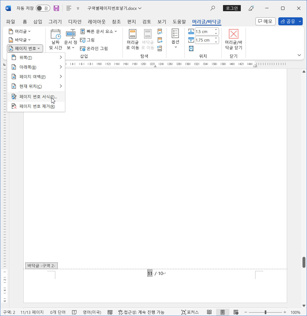307x316 pixels.
Task: Click the 구역: 2 status bar entry
Action: tap(9, 312)
